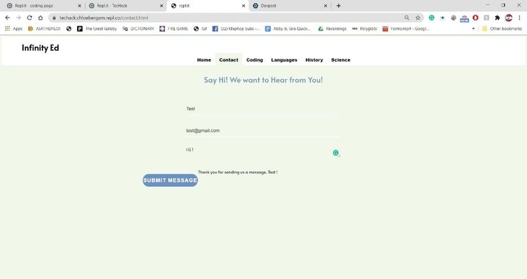Click the address bar URL
Screen dimensions: 527x279
point(104,18)
